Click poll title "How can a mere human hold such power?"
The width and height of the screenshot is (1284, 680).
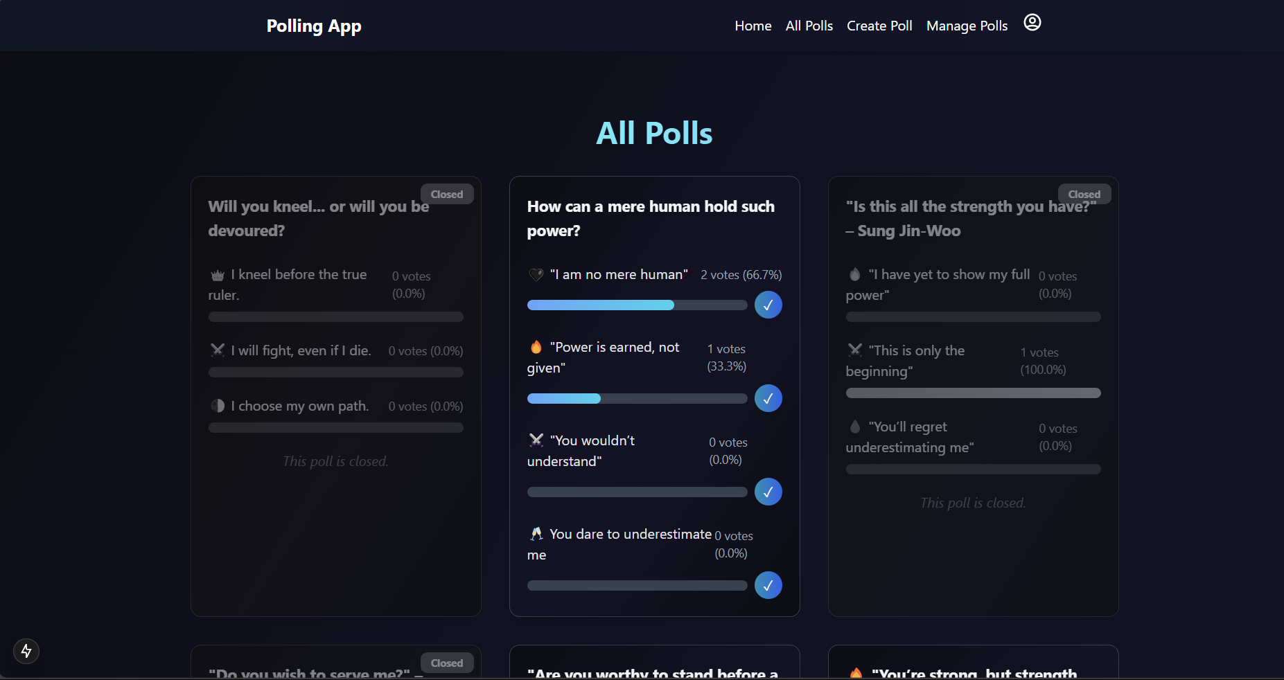(651, 218)
